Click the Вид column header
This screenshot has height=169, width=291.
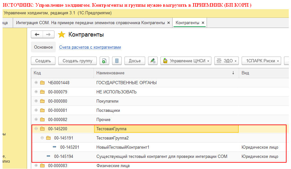264,73
